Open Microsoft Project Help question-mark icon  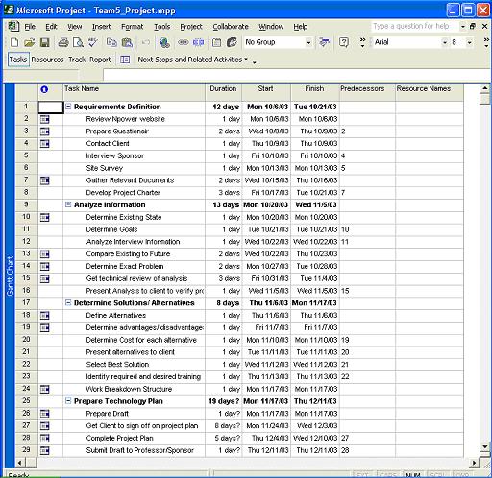pyautogui.click(x=344, y=42)
